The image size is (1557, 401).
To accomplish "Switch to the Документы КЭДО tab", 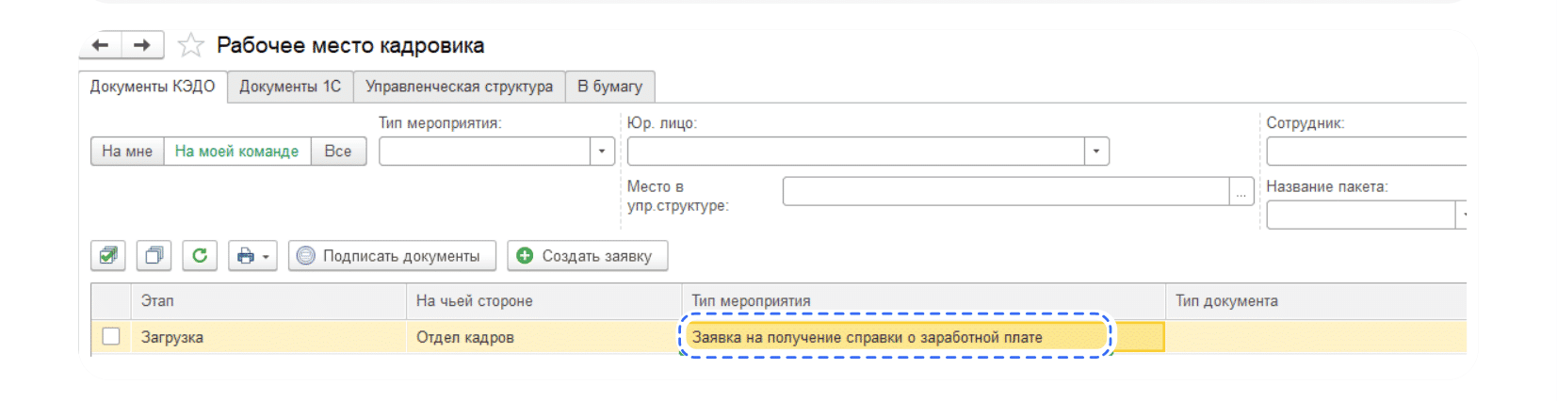I will [153, 87].
